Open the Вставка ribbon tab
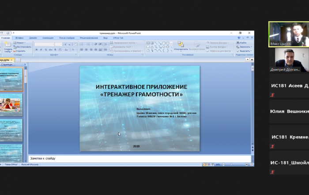Image resolution: width=309 pixels, height=195 pixels. [19, 38]
